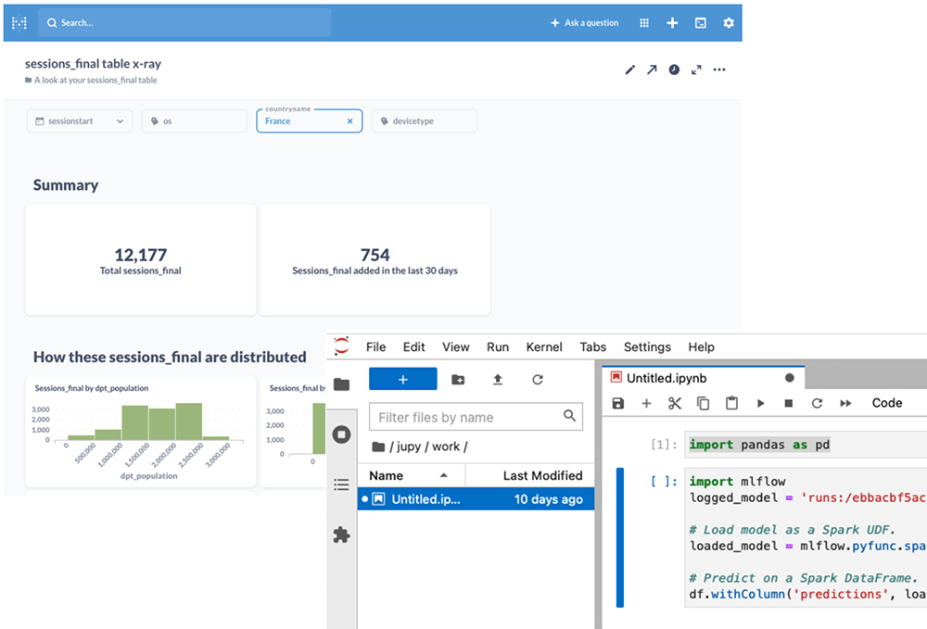Click the upload files icon
The width and height of the screenshot is (927, 629).
pos(498,379)
